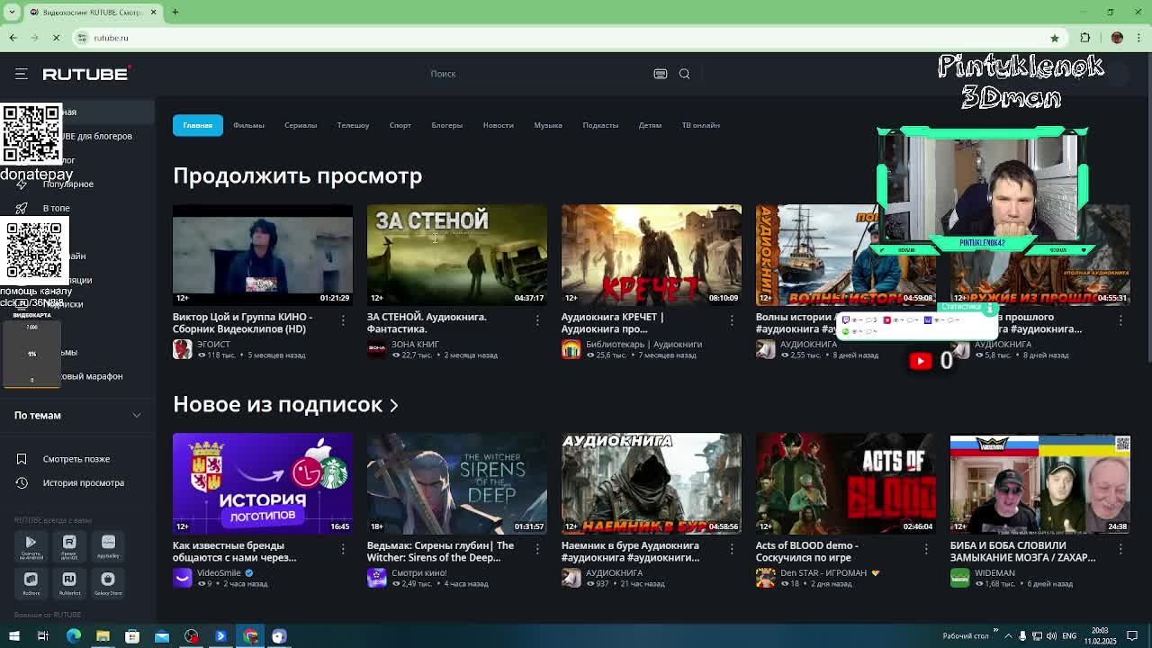Open the Chrome profile avatar

pos(1117,38)
